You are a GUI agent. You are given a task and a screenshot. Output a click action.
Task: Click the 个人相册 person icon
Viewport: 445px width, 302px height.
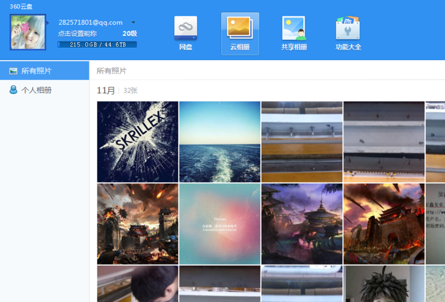13,89
